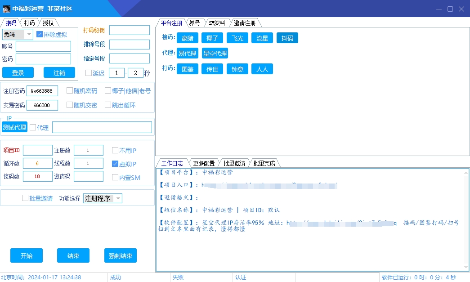This screenshot has width=470, height=282.
Task: Click the 强制结束 button
Action: click(x=121, y=255)
